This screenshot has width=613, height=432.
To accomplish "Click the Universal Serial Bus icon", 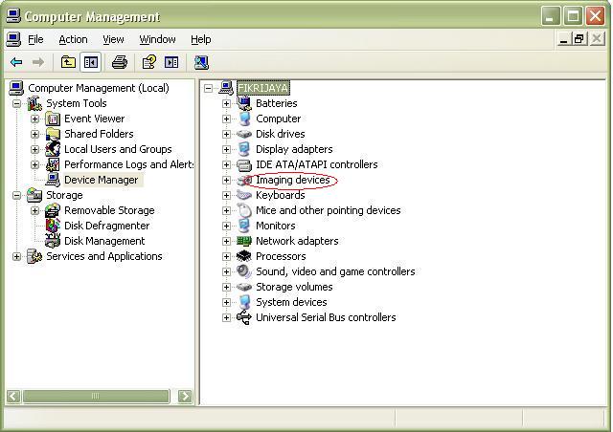I will tap(244, 317).
